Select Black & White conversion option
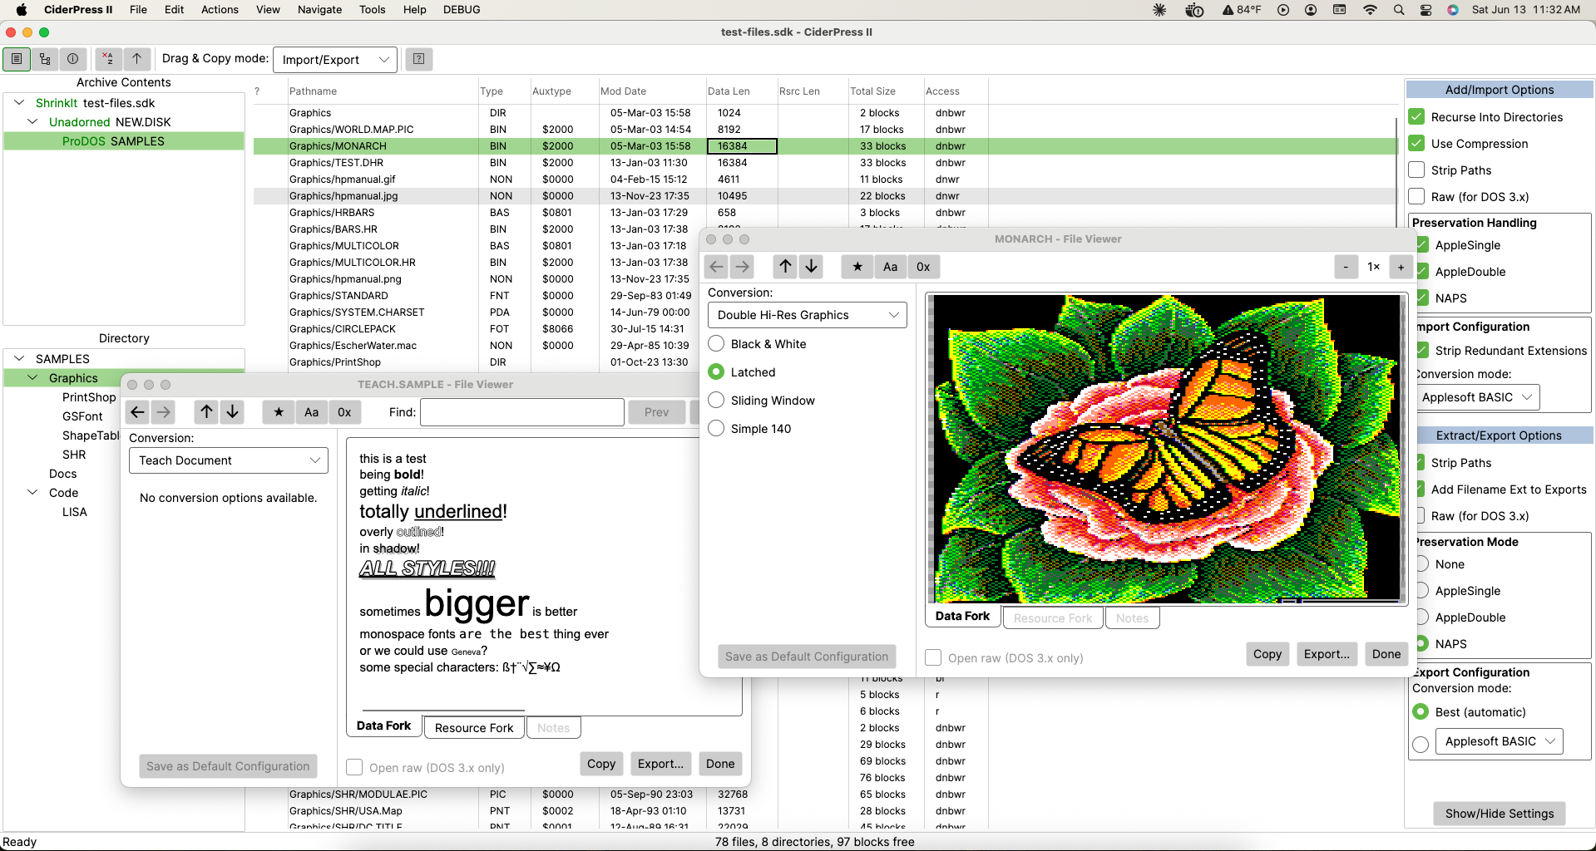 click(716, 344)
